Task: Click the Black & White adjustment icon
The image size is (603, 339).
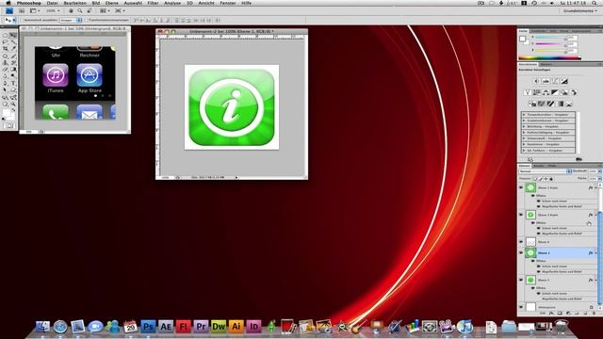Action: [x=555, y=92]
